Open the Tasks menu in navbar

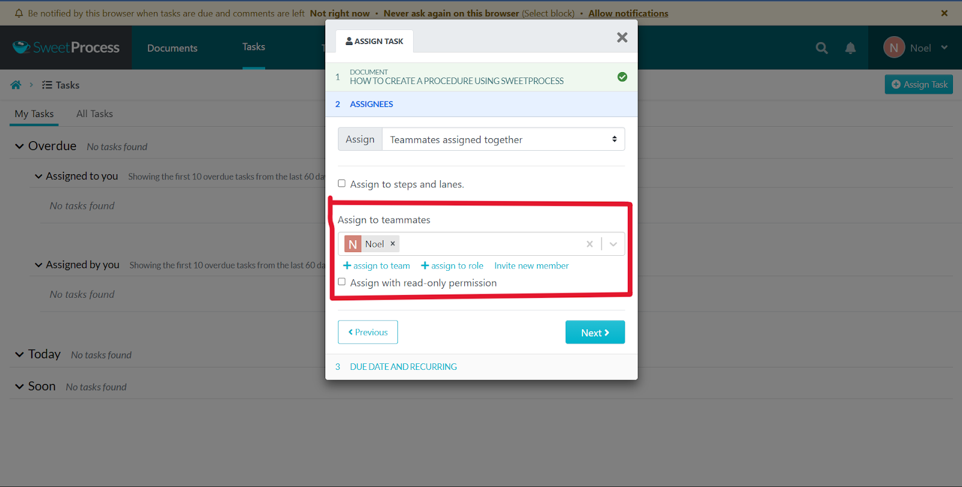254,47
